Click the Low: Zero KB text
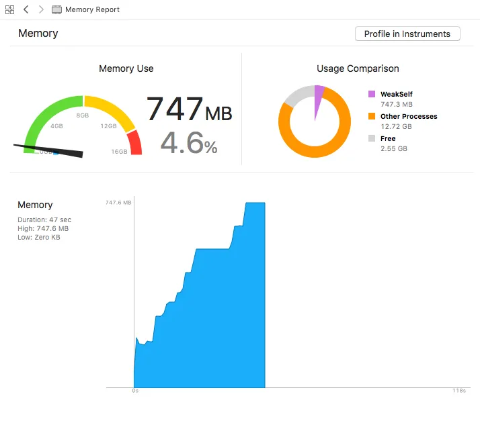 (38, 237)
